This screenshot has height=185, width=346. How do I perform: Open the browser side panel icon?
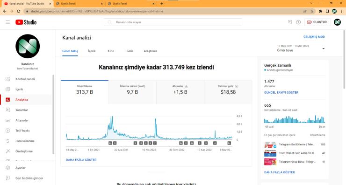point(327,11)
